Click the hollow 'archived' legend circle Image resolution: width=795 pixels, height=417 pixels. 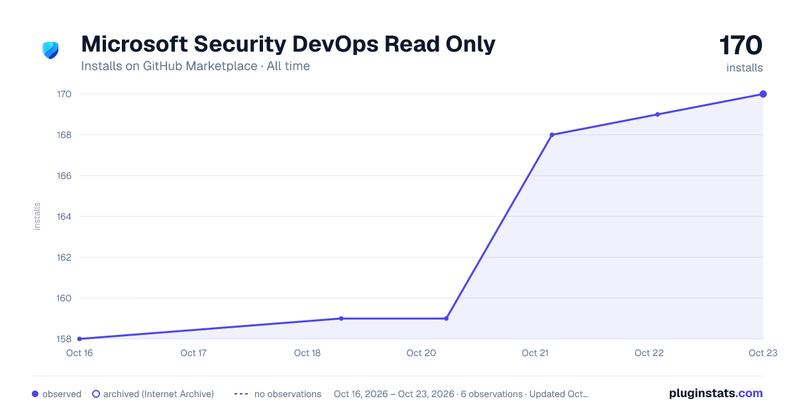[96, 394]
